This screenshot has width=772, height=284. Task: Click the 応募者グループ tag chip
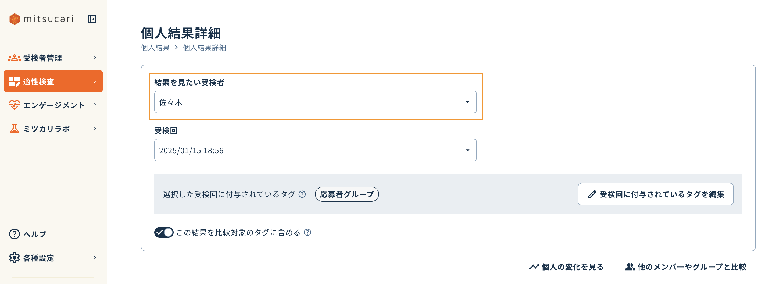tap(347, 194)
